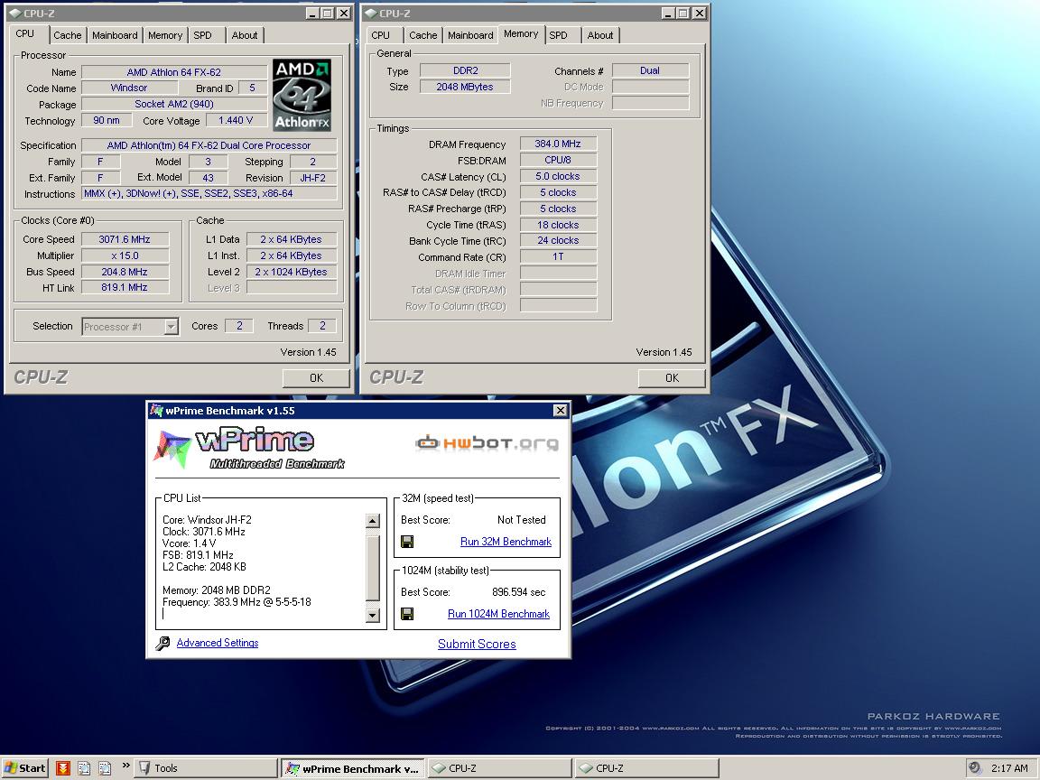Open Memory tab in left CPU-Z window
This screenshot has width=1040, height=780.
164,35
